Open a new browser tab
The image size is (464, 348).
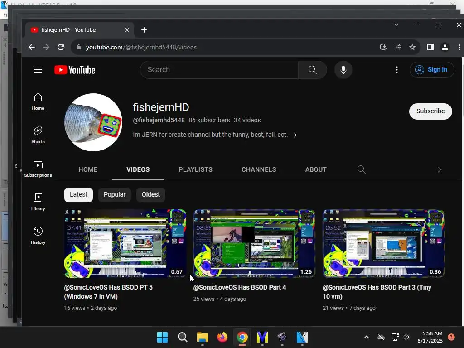(x=144, y=30)
